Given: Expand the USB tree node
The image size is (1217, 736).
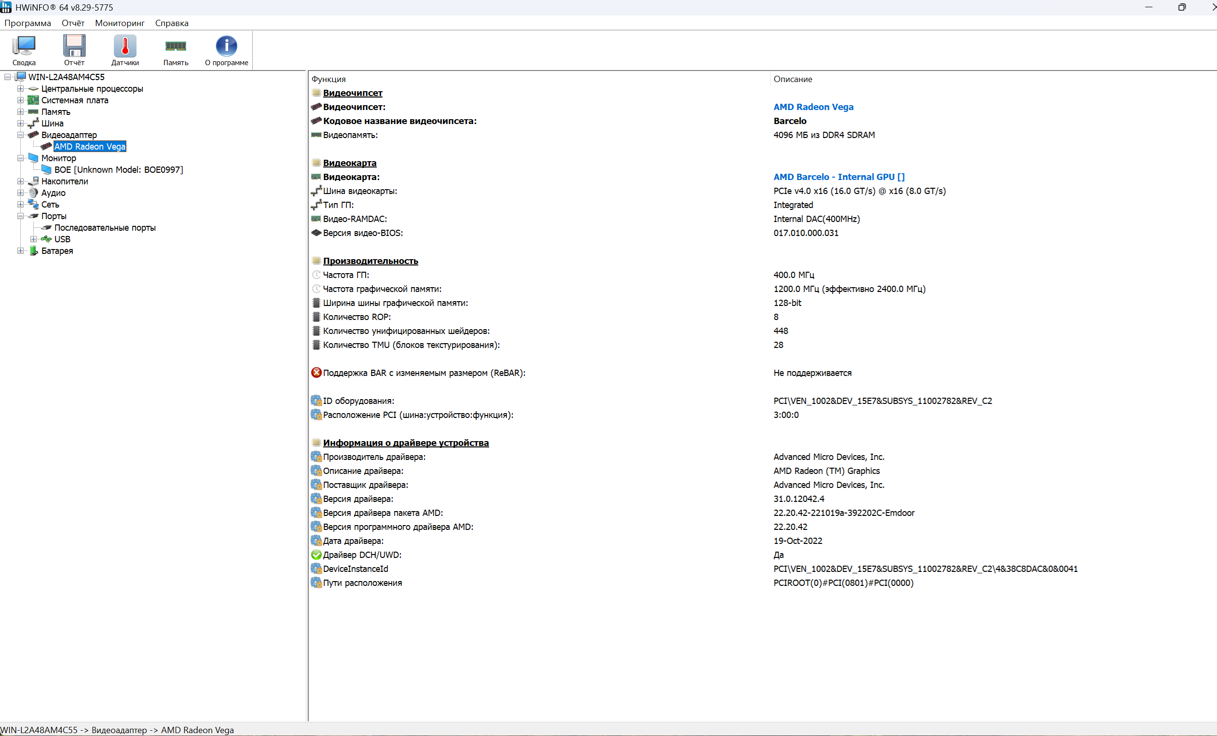Looking at the screenshot, I should point(33,239).
